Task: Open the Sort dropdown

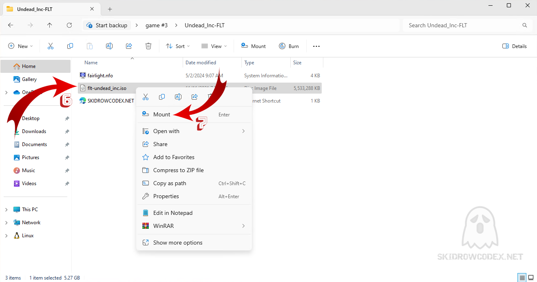Action: click(x=178, y=46)
